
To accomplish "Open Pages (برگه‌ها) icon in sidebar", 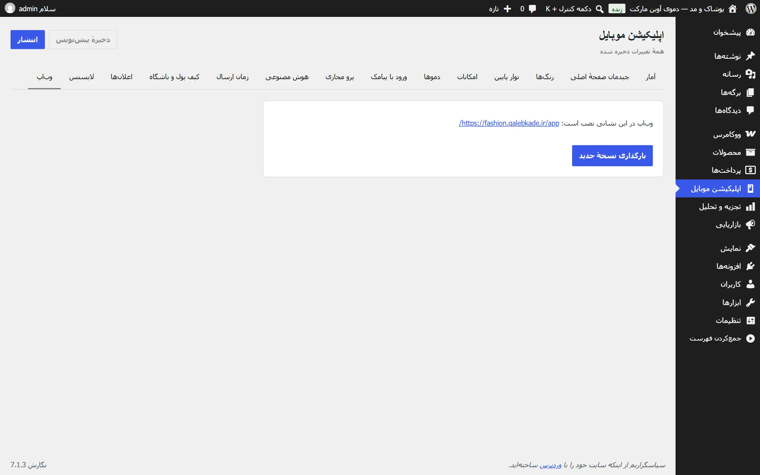I will tap(750, 92).
